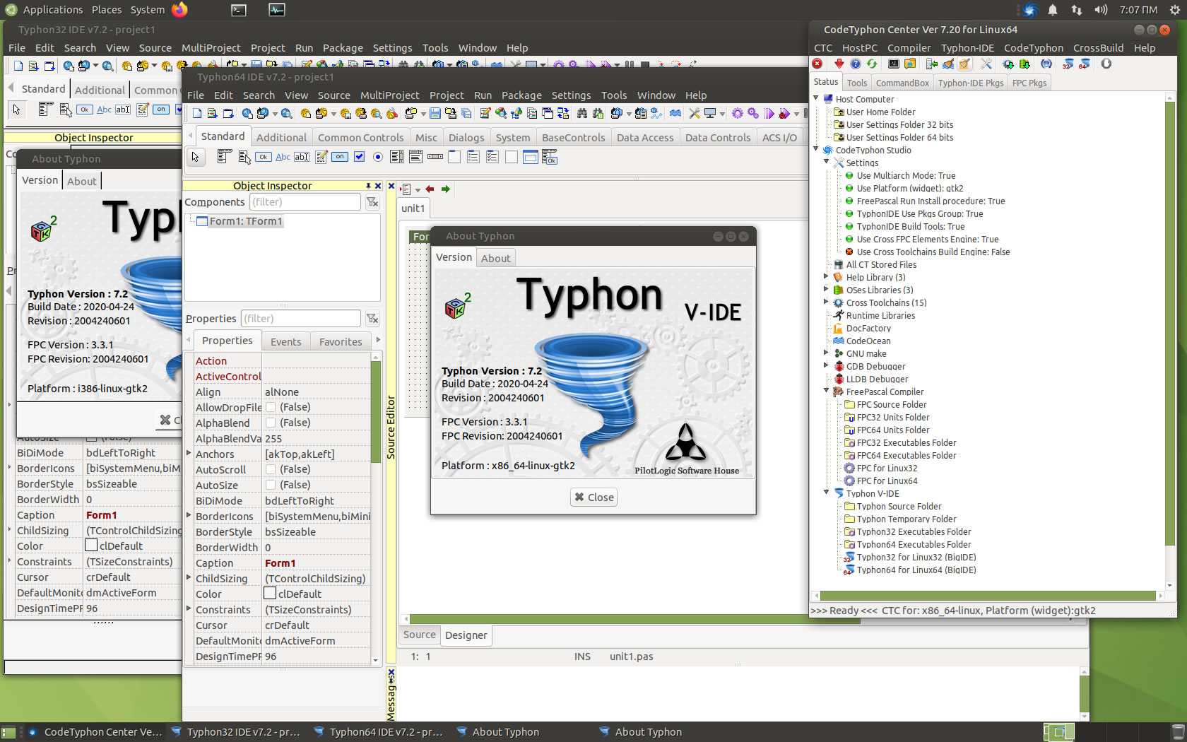Open CodeTyphon Center from the taskbar
This screenshot has width=1187, height=742.
point(95,732)
